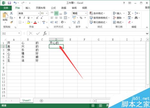This screenshot has height=108, width=150.
Task: Apply yellow fill color bucket
Action: tap(28, 22)
